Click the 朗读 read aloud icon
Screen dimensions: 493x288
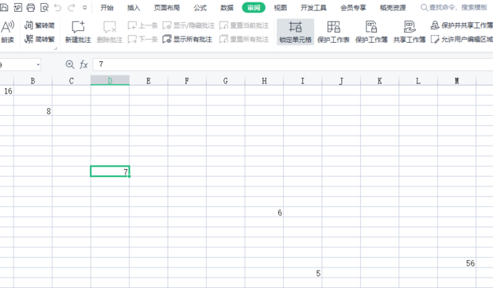coord(7,32)
